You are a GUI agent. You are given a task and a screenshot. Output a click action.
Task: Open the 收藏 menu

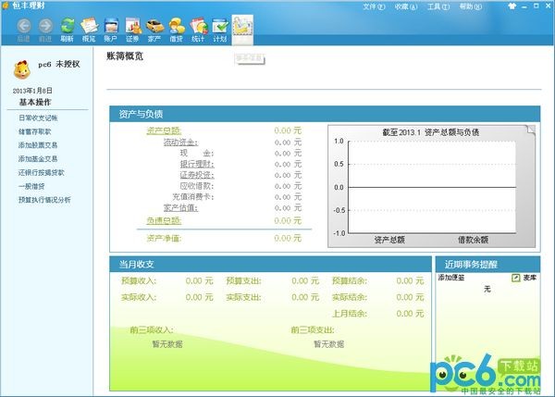(x=406, y=6)
